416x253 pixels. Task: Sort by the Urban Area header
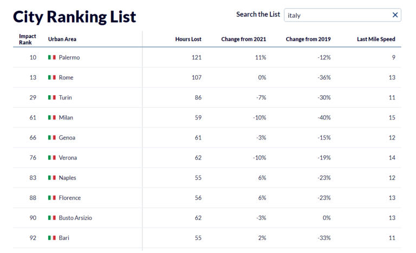point(62,39)
